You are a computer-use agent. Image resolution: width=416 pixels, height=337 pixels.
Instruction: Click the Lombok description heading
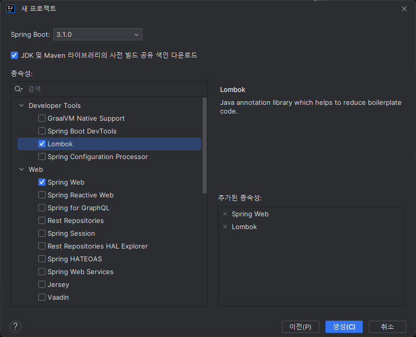pos(233,89)
